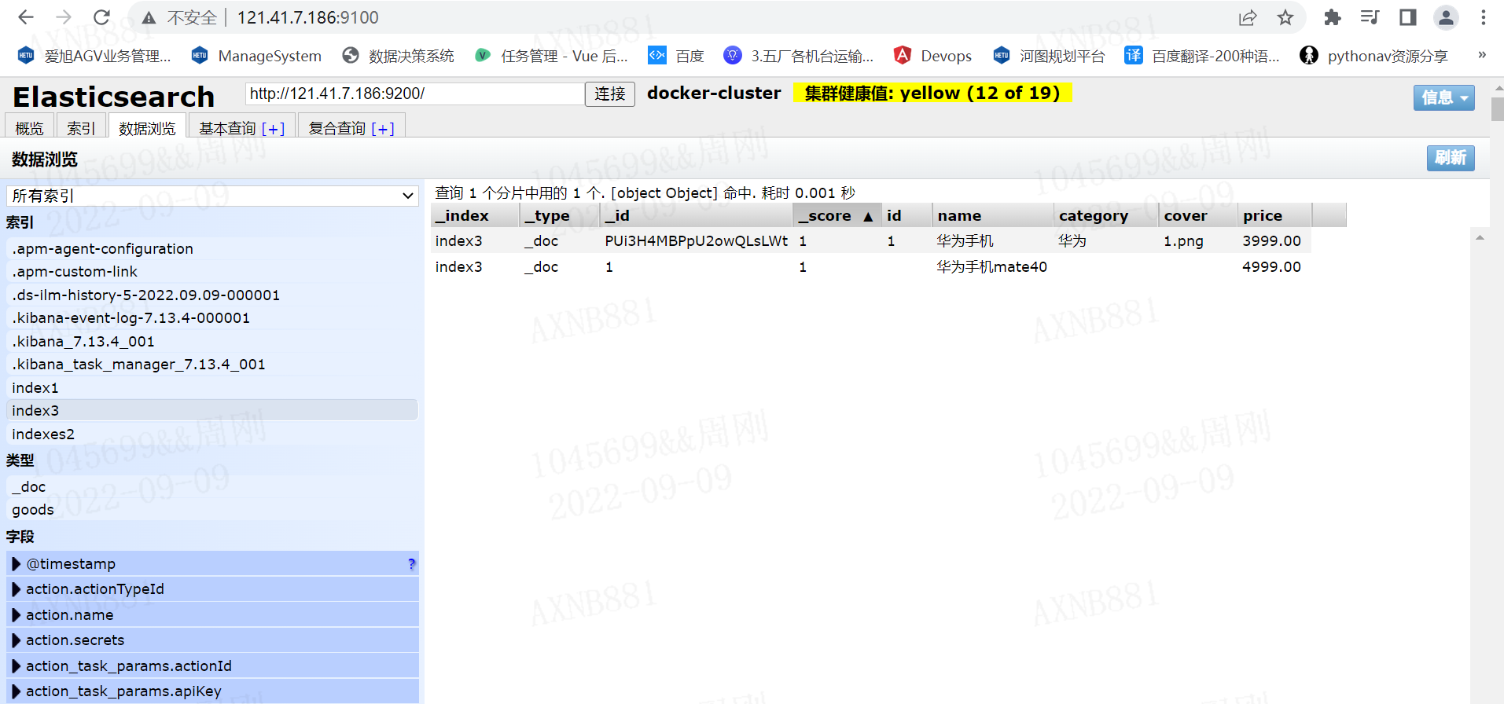Switch to the 数据浏览 tab
Image resolution: width=1504 pixels, height=704 pixels.
click(147, 127)
